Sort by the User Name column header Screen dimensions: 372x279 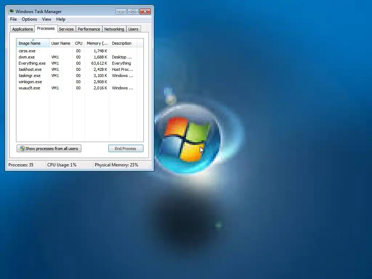tap(61, 43)
